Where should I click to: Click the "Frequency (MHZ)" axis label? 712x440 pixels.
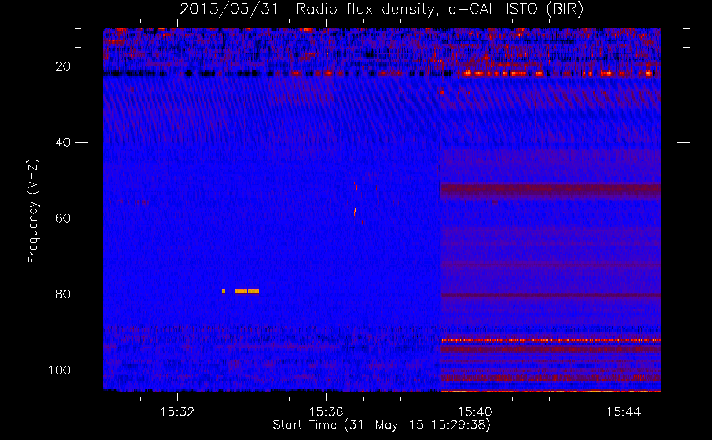click(33, 211)
